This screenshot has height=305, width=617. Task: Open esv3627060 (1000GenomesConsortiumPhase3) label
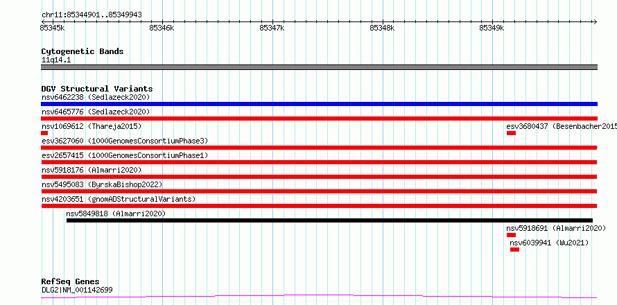click(125, 141)
